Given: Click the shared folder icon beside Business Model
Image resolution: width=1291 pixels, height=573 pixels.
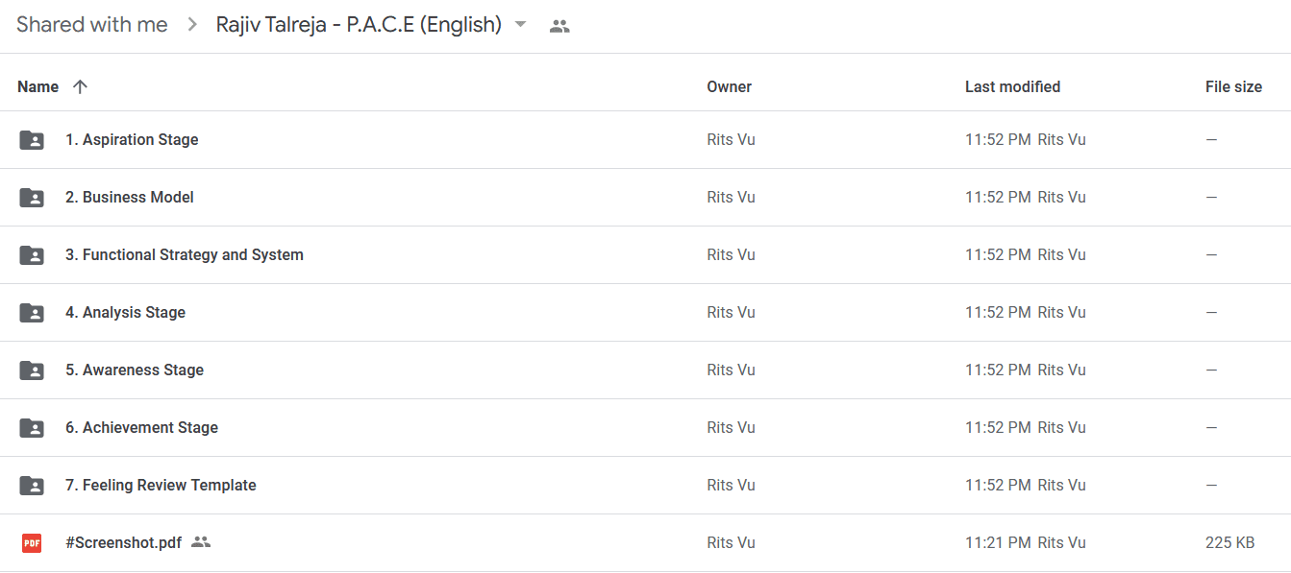Looking at the screenshot, I should 32,198.
